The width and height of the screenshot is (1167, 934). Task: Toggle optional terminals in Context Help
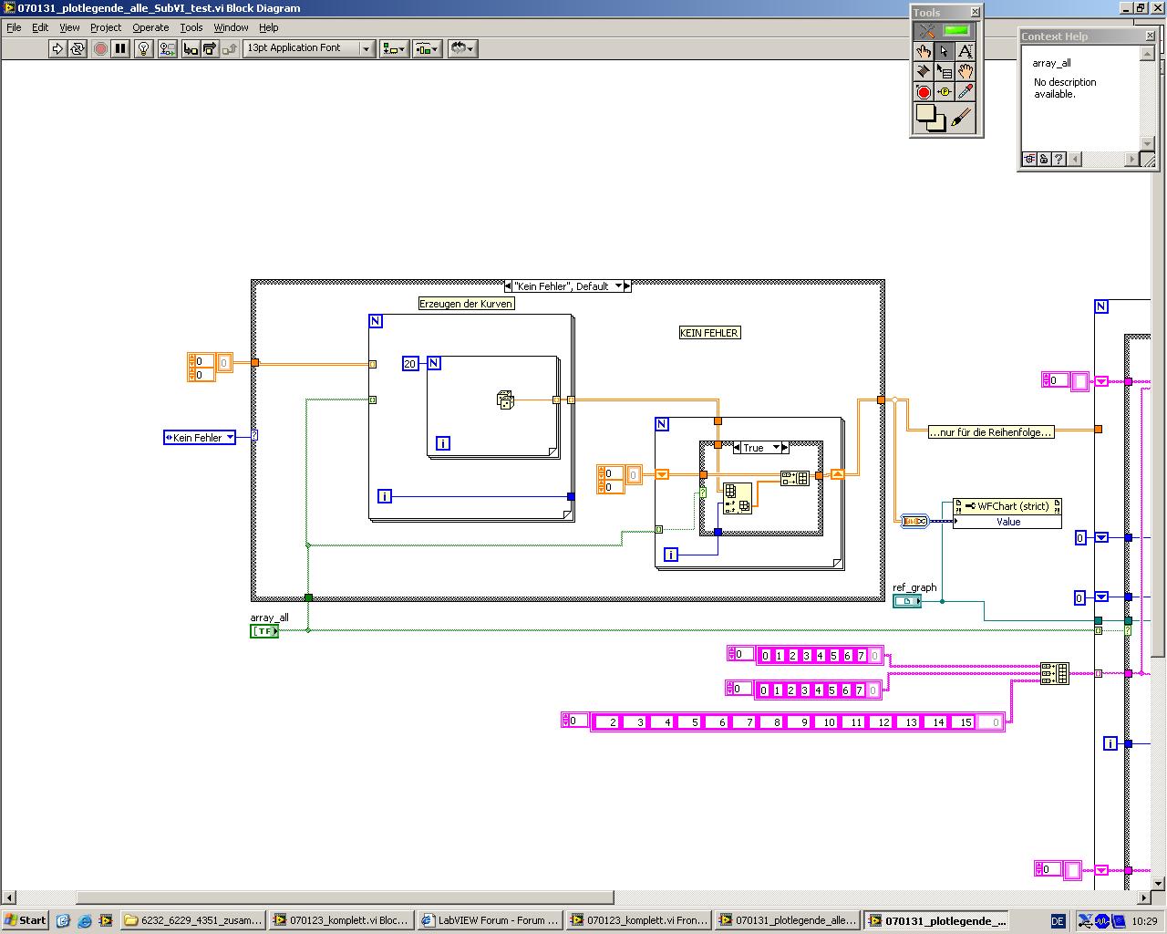point(1030,160)
